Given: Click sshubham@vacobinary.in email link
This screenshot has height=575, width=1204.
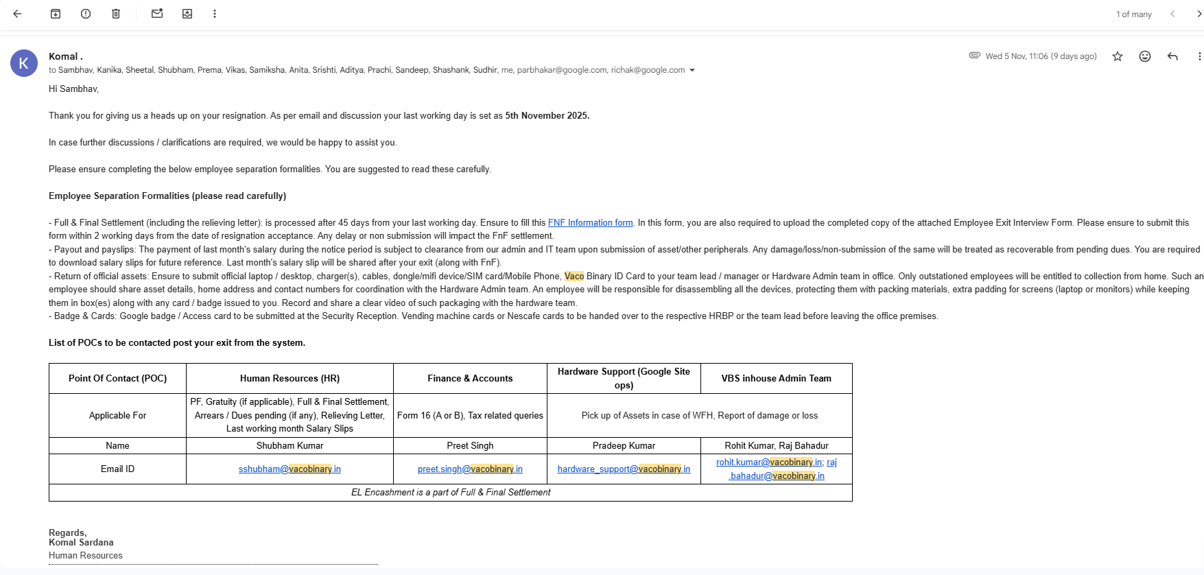Looking at the screenshot, I should (x=290, y=469).
